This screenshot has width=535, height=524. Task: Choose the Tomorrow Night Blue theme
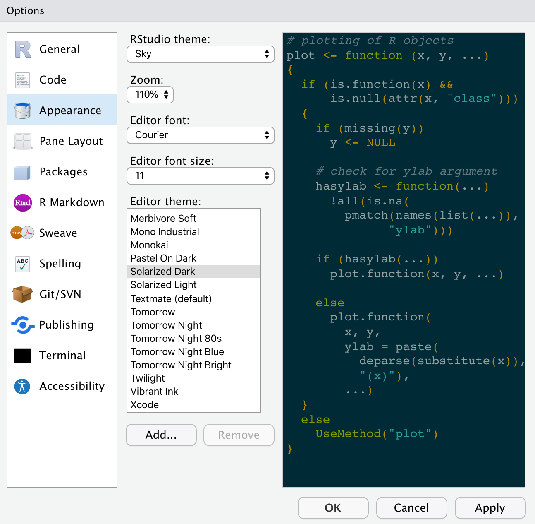[x=194, y=352]
